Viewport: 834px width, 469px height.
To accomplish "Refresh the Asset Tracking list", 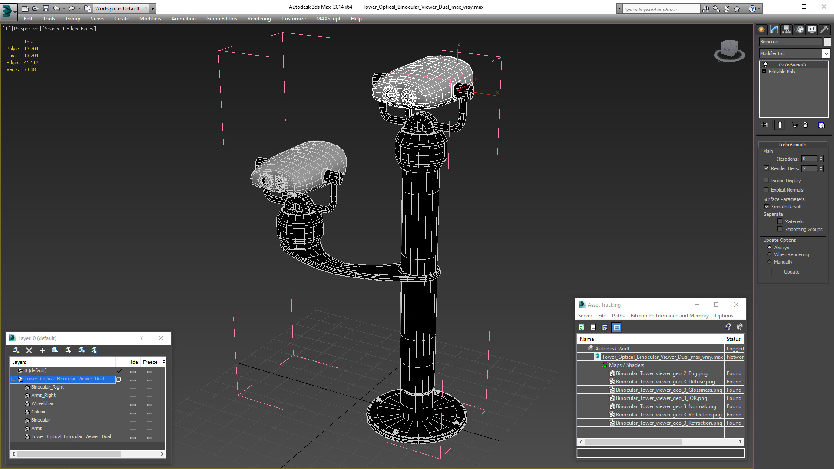I will tap(581, 327).
